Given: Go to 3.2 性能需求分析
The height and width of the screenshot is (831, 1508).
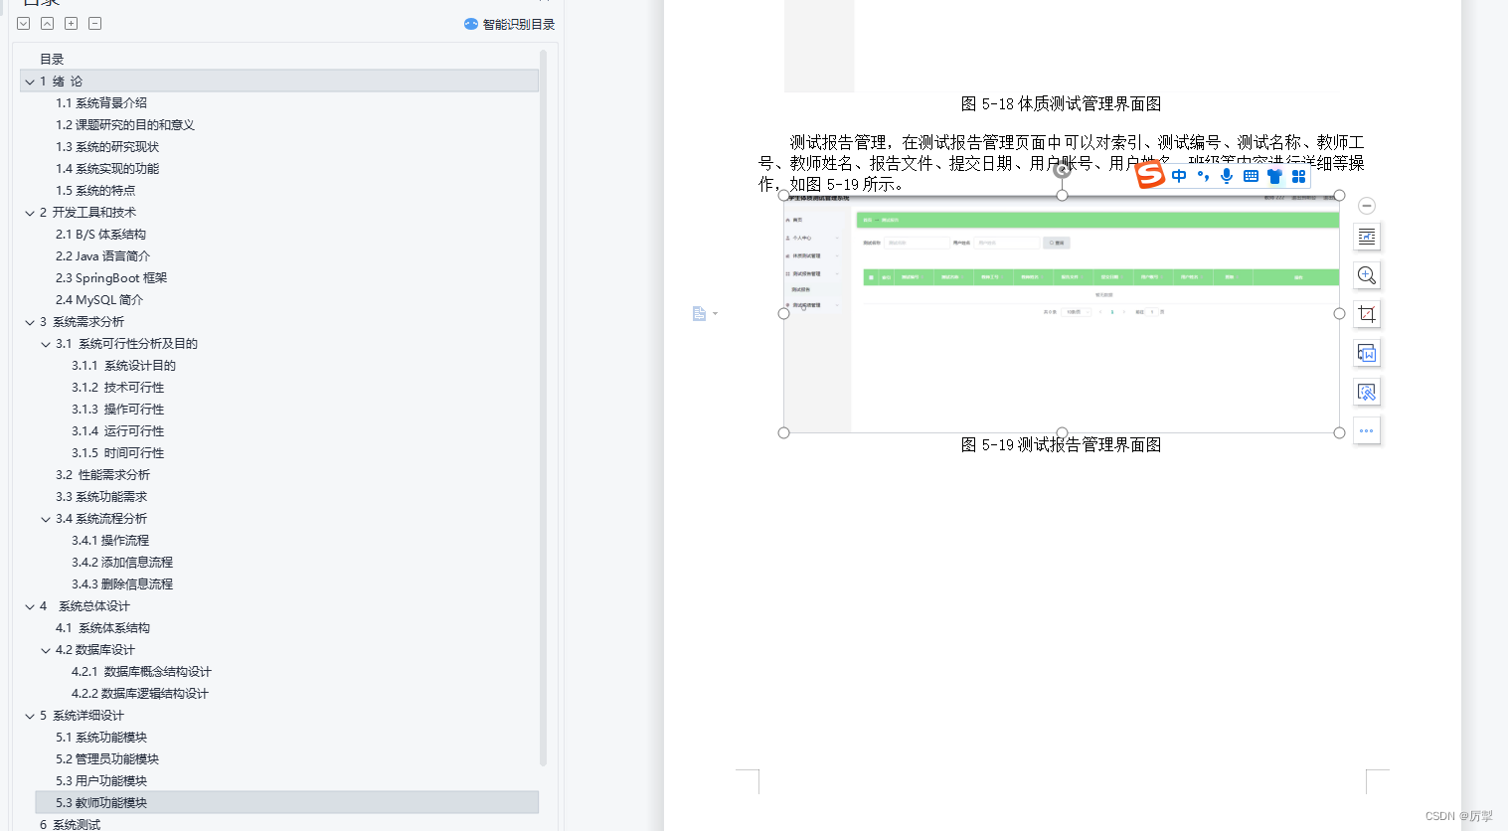Looking at the screenshot, I should pyautogui.click(x=102, y=475).
